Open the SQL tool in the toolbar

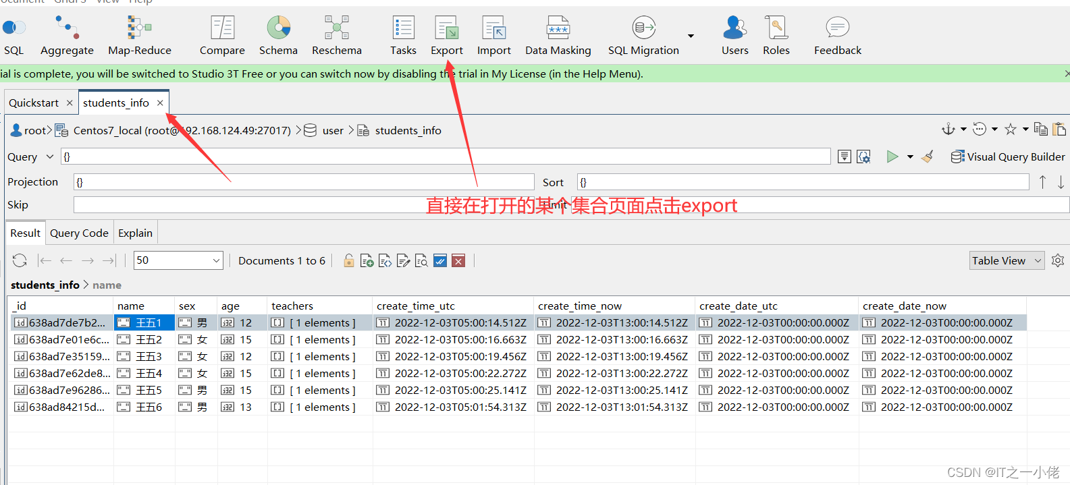point(14,36)
